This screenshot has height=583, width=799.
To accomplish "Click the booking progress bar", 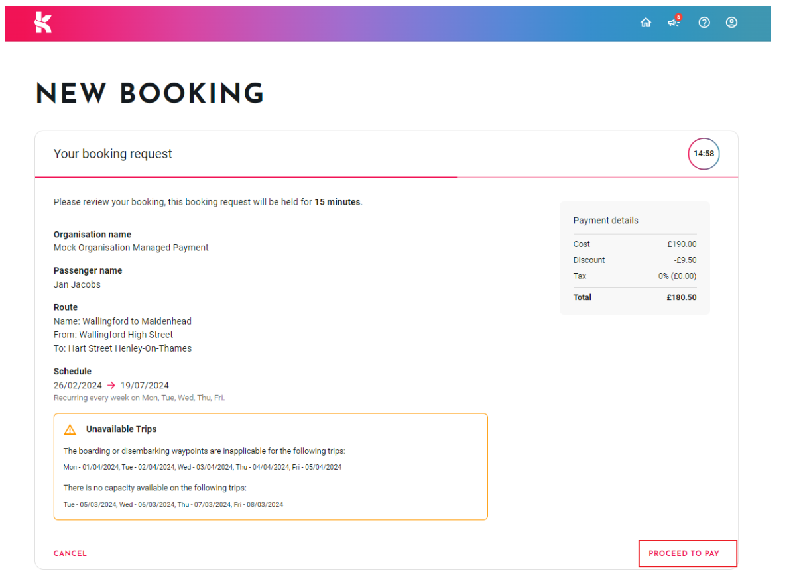I will [387, 177].
